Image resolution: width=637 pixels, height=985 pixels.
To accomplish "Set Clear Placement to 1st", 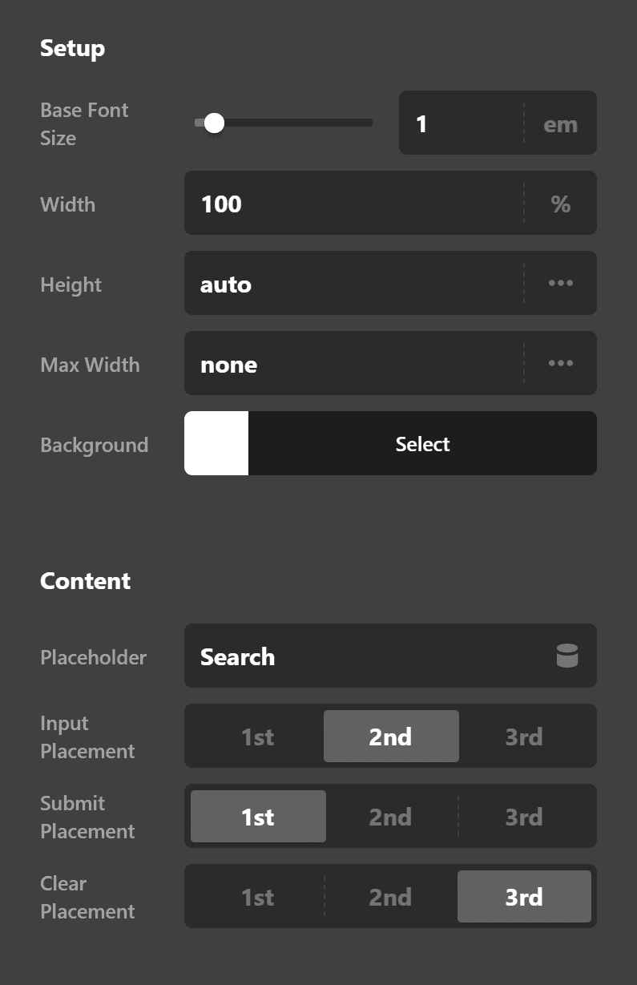I will click(x=257, y=896).
